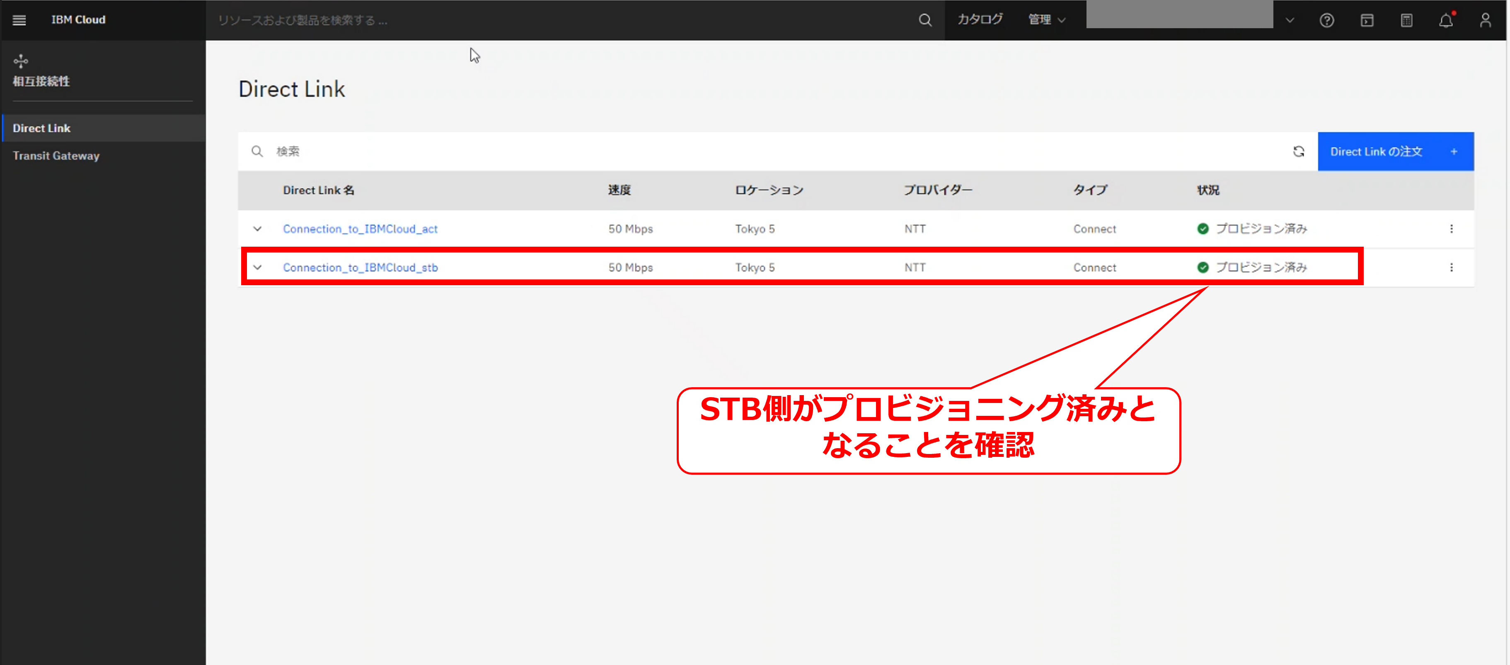Open overflow menu for Connection_to_IBMCloud_act row

tap(1452, 229)
